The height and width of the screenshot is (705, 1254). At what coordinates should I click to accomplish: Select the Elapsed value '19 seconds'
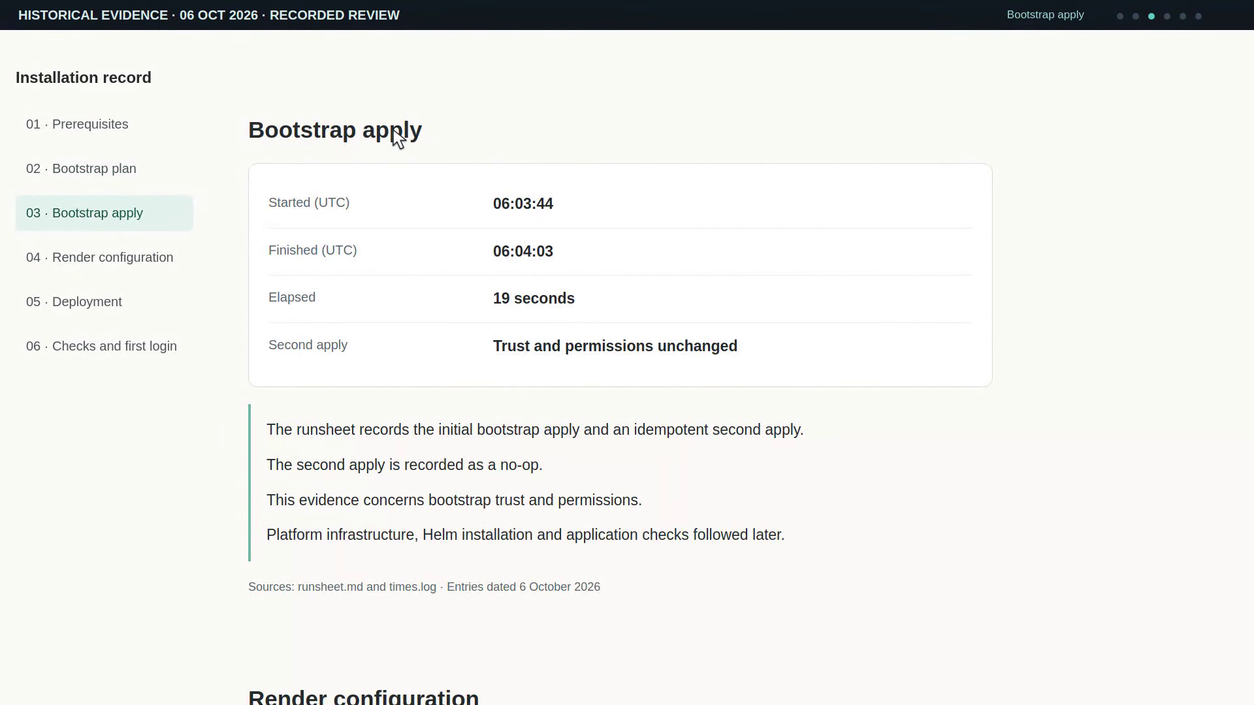[534, 298]
